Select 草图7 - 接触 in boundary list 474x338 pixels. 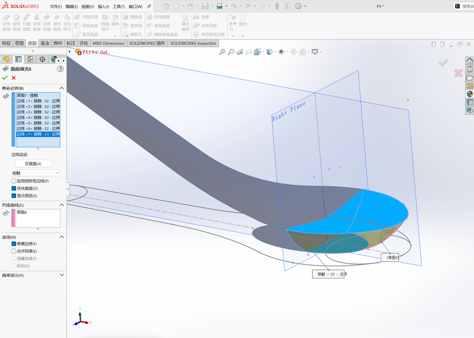(38, 95)
